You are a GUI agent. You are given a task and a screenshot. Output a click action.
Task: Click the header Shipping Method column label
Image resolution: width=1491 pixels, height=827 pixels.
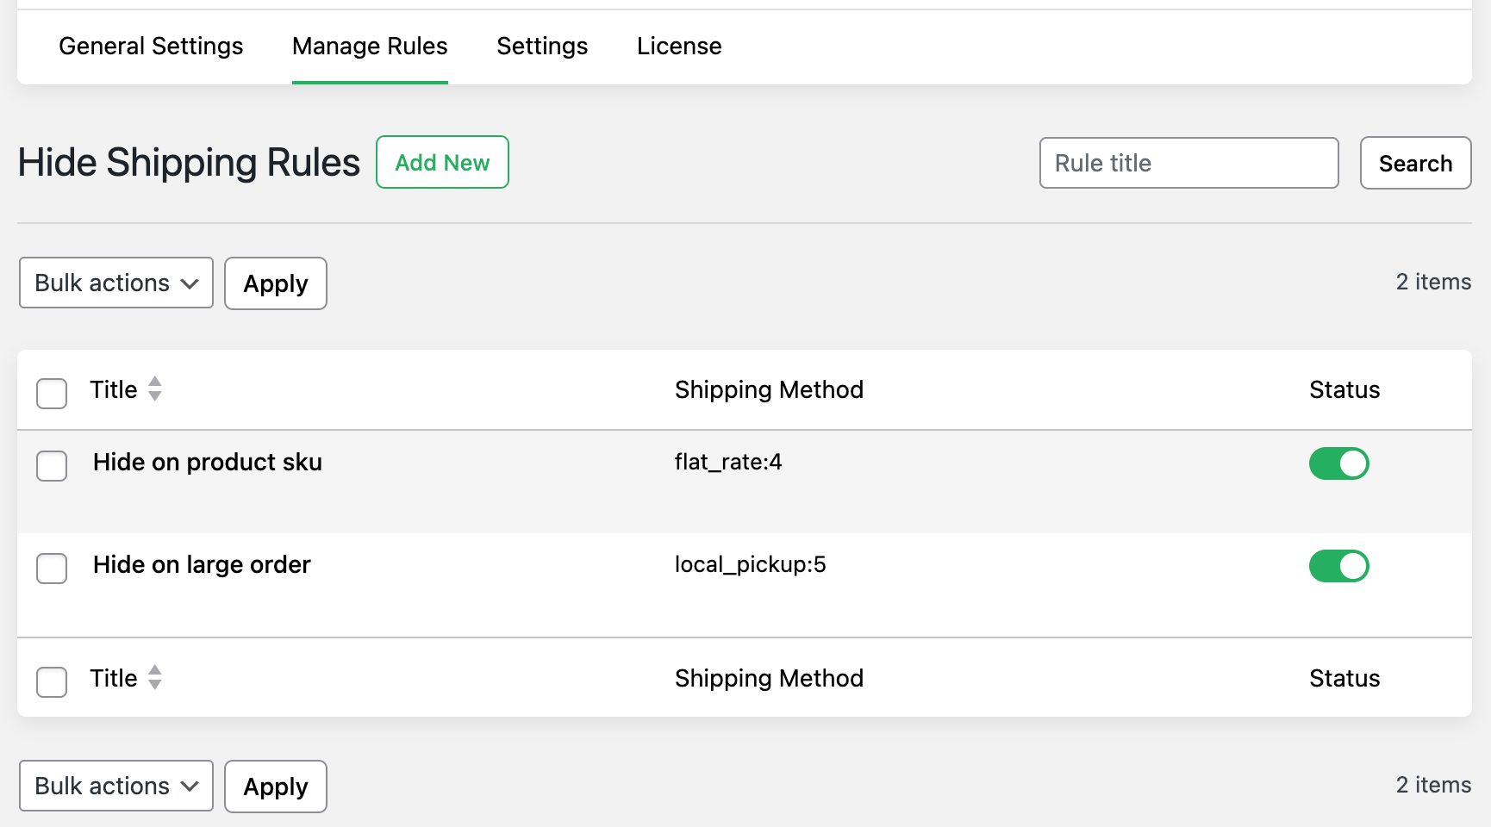[x=769, y=389]
